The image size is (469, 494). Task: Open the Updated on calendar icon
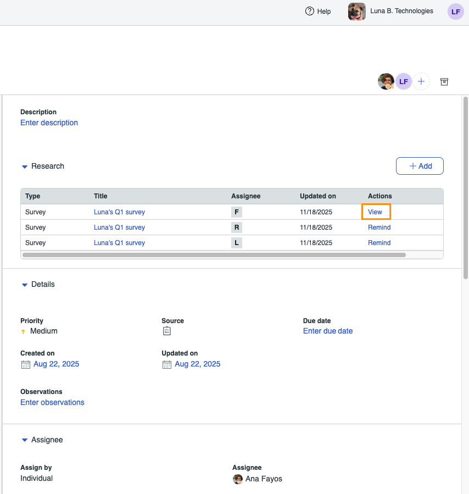click(x=166, y=364)
